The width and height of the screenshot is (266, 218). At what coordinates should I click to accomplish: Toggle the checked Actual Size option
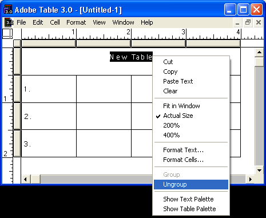pos(191,116)
